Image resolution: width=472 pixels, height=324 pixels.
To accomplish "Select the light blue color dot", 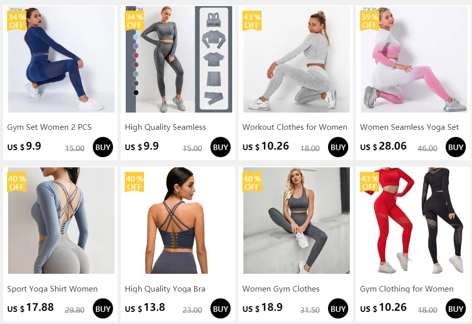I will 136,37.
